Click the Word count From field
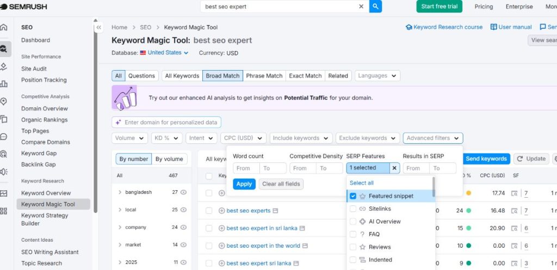 tap(246, 168)
